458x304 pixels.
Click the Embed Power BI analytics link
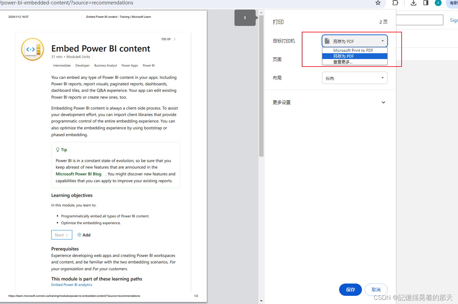[72, 285]
